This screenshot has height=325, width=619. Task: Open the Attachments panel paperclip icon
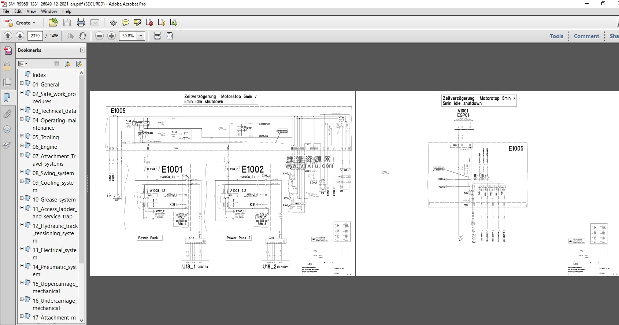[7, 114]
